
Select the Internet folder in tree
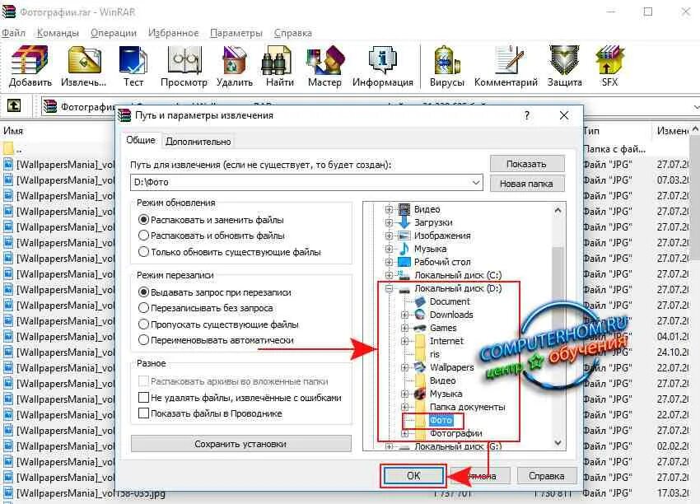pos(446,341)
